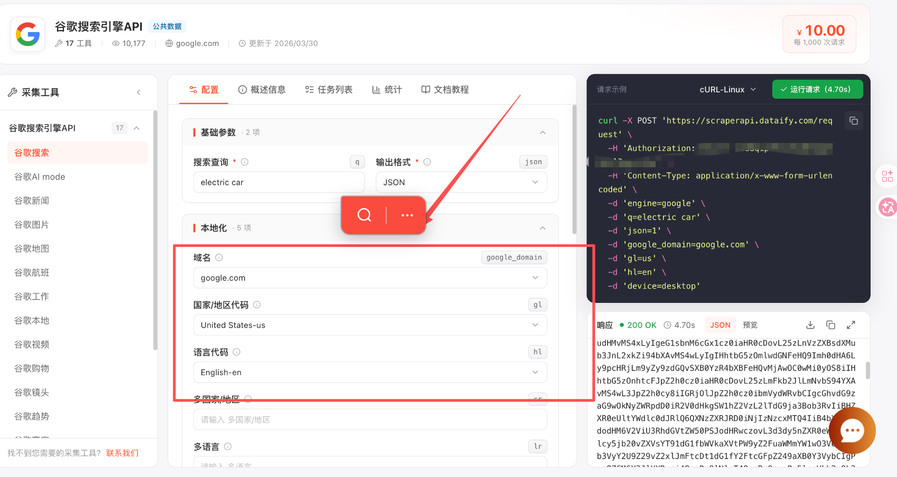Click the clock icon beside 4.70s in response

(668, 325)
